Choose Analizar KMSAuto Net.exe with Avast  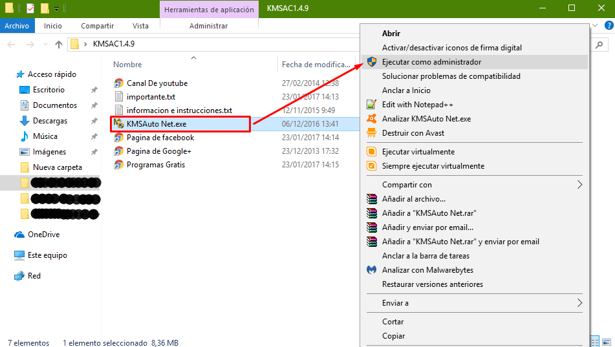[x=475, y=119]
